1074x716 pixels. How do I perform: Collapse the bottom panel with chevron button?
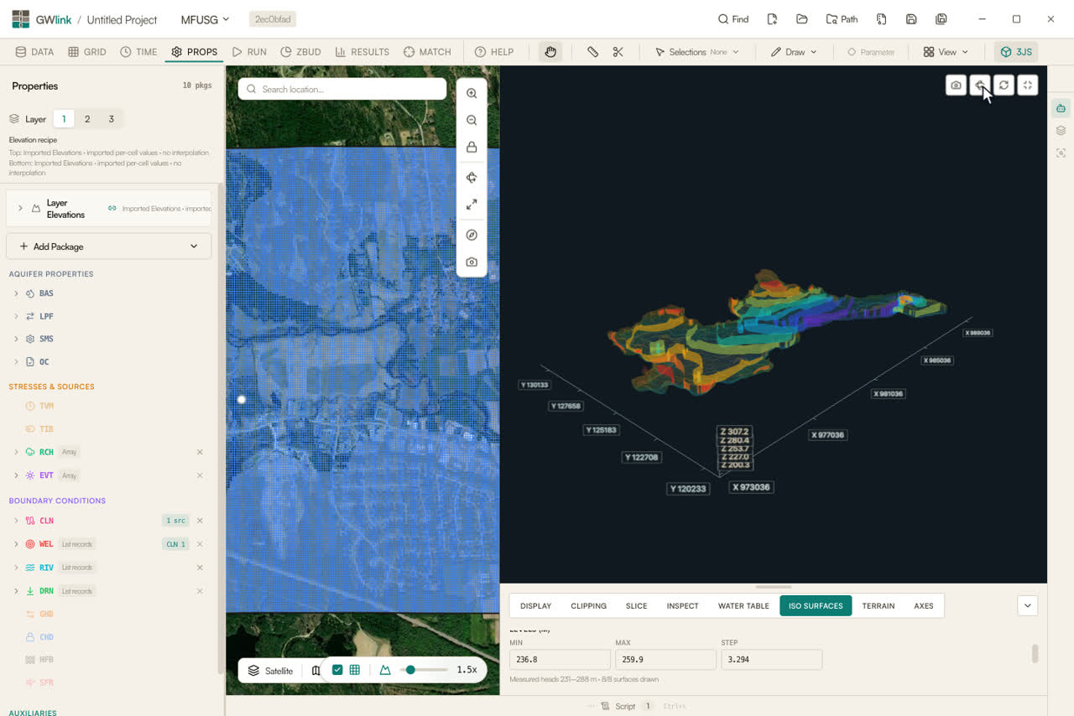[x=1028, y=605]
